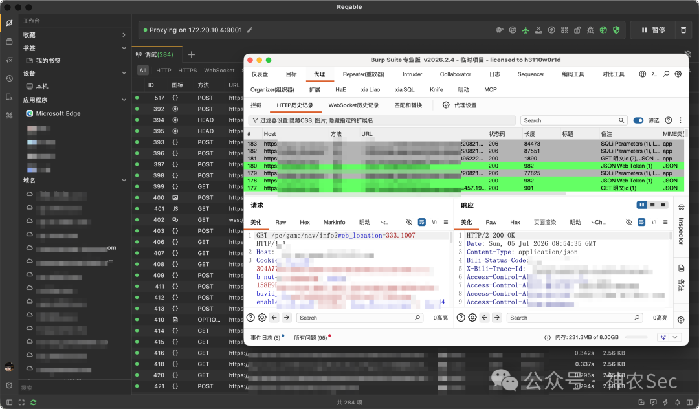Viewport: 699px width, 409px height.
Task: Toggle the green airplane icon in Reqable toolbar
Action: click(526, 30)
